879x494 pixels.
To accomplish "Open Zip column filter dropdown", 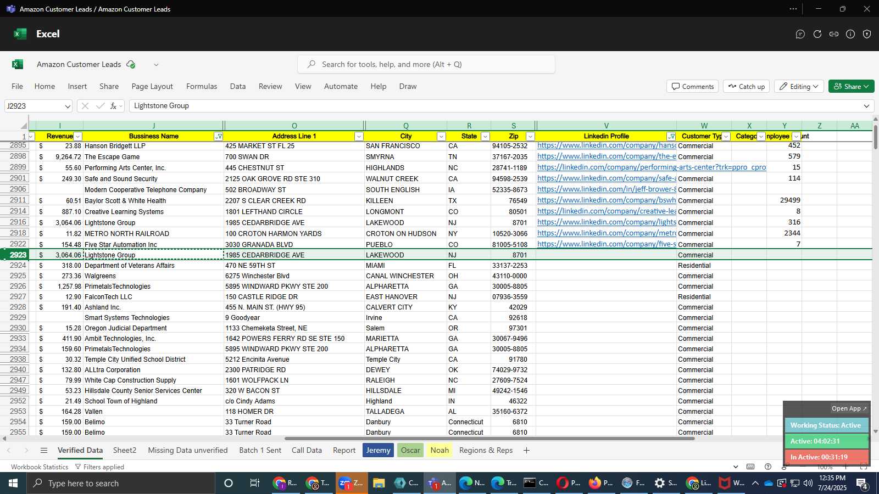I will [x=530, y=136].
